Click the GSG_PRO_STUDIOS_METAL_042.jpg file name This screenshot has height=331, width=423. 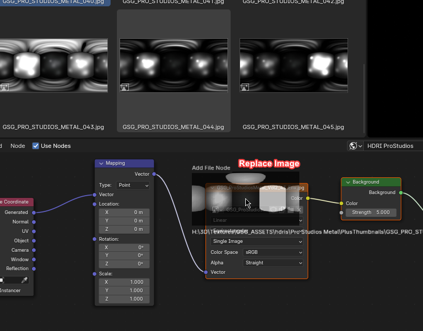point(293,2)
